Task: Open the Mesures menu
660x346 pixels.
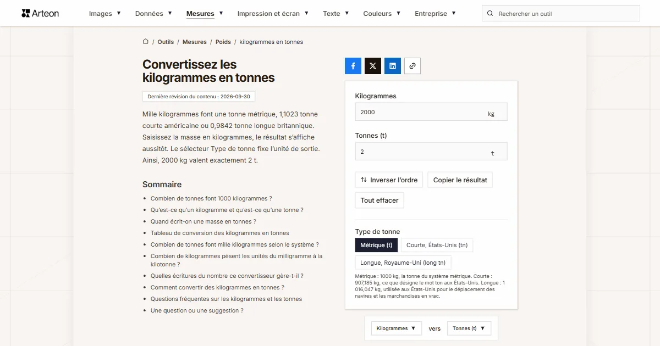Action: pyautogui.click(x=205, y=14)
